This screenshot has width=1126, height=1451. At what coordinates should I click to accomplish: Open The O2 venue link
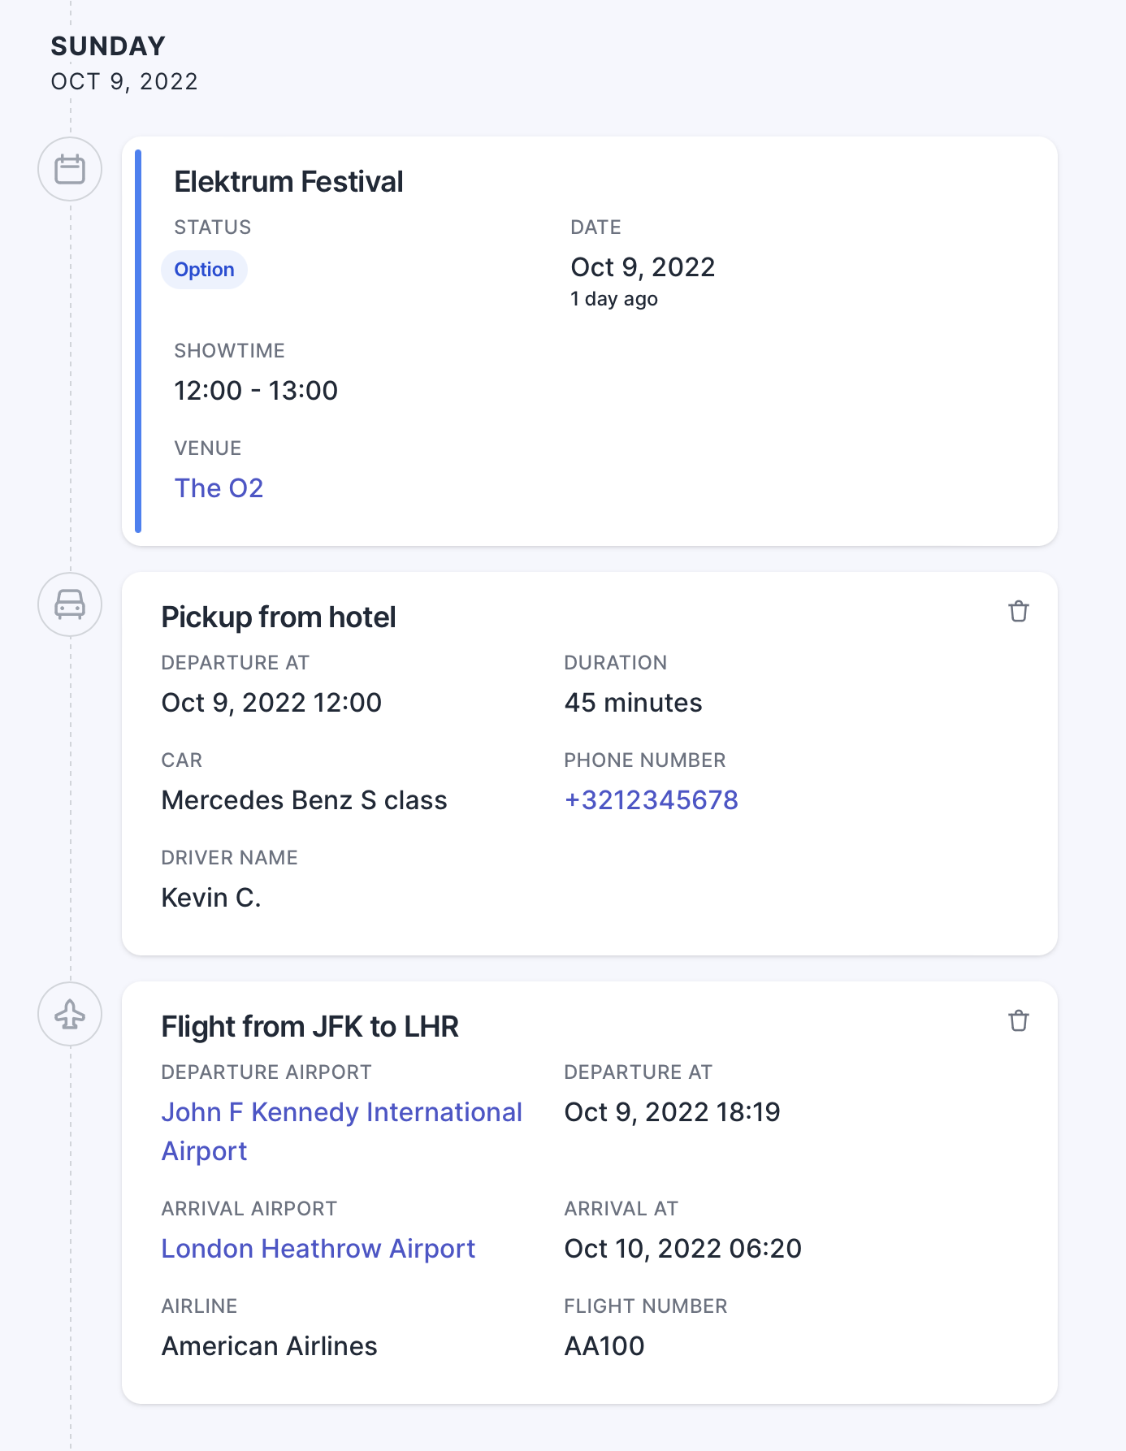219,488
